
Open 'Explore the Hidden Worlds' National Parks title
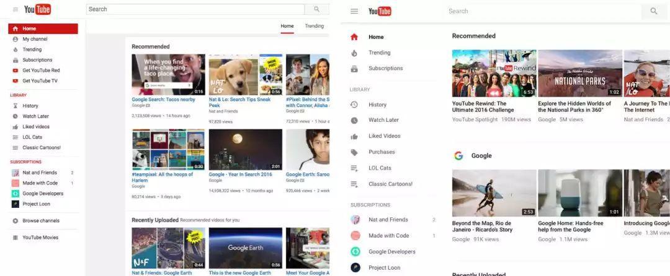coord(574,106)
